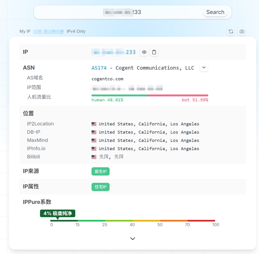Click the 位置 section header
The height and width of the screenshot is (254, 259).
pos(28,113)
